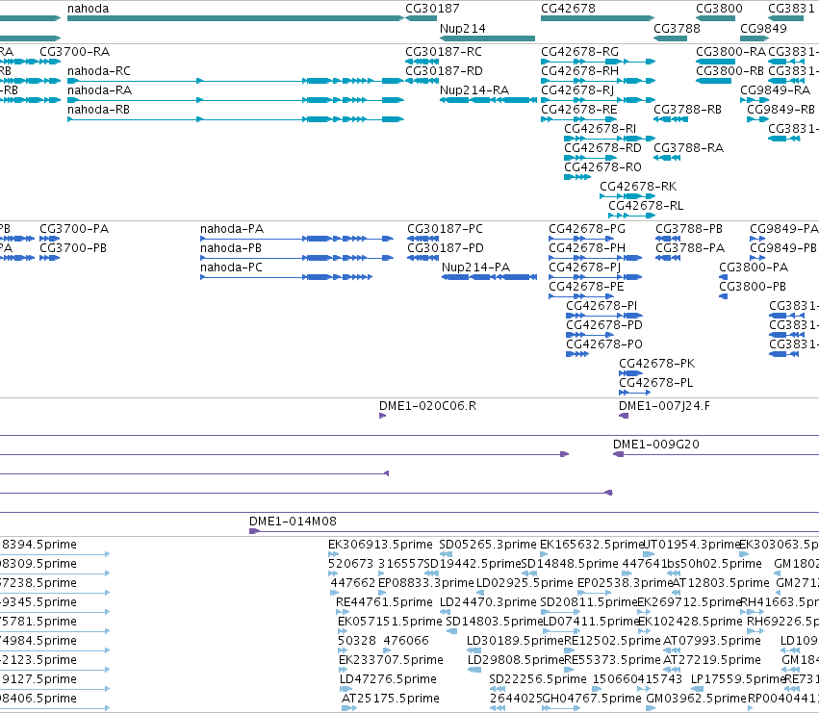Click the CG42678-RH transcript label
This screenshot has height=713, width=819.
(x=579, y=70)
